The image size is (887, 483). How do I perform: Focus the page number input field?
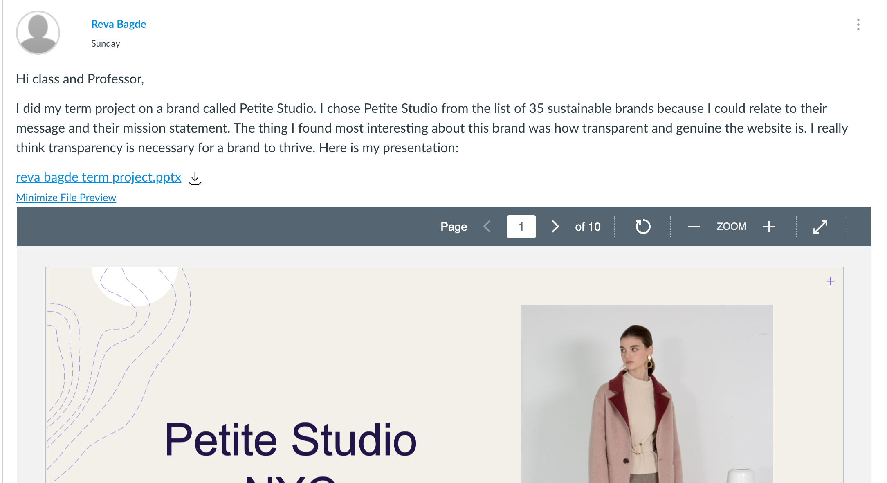(521, 227)
